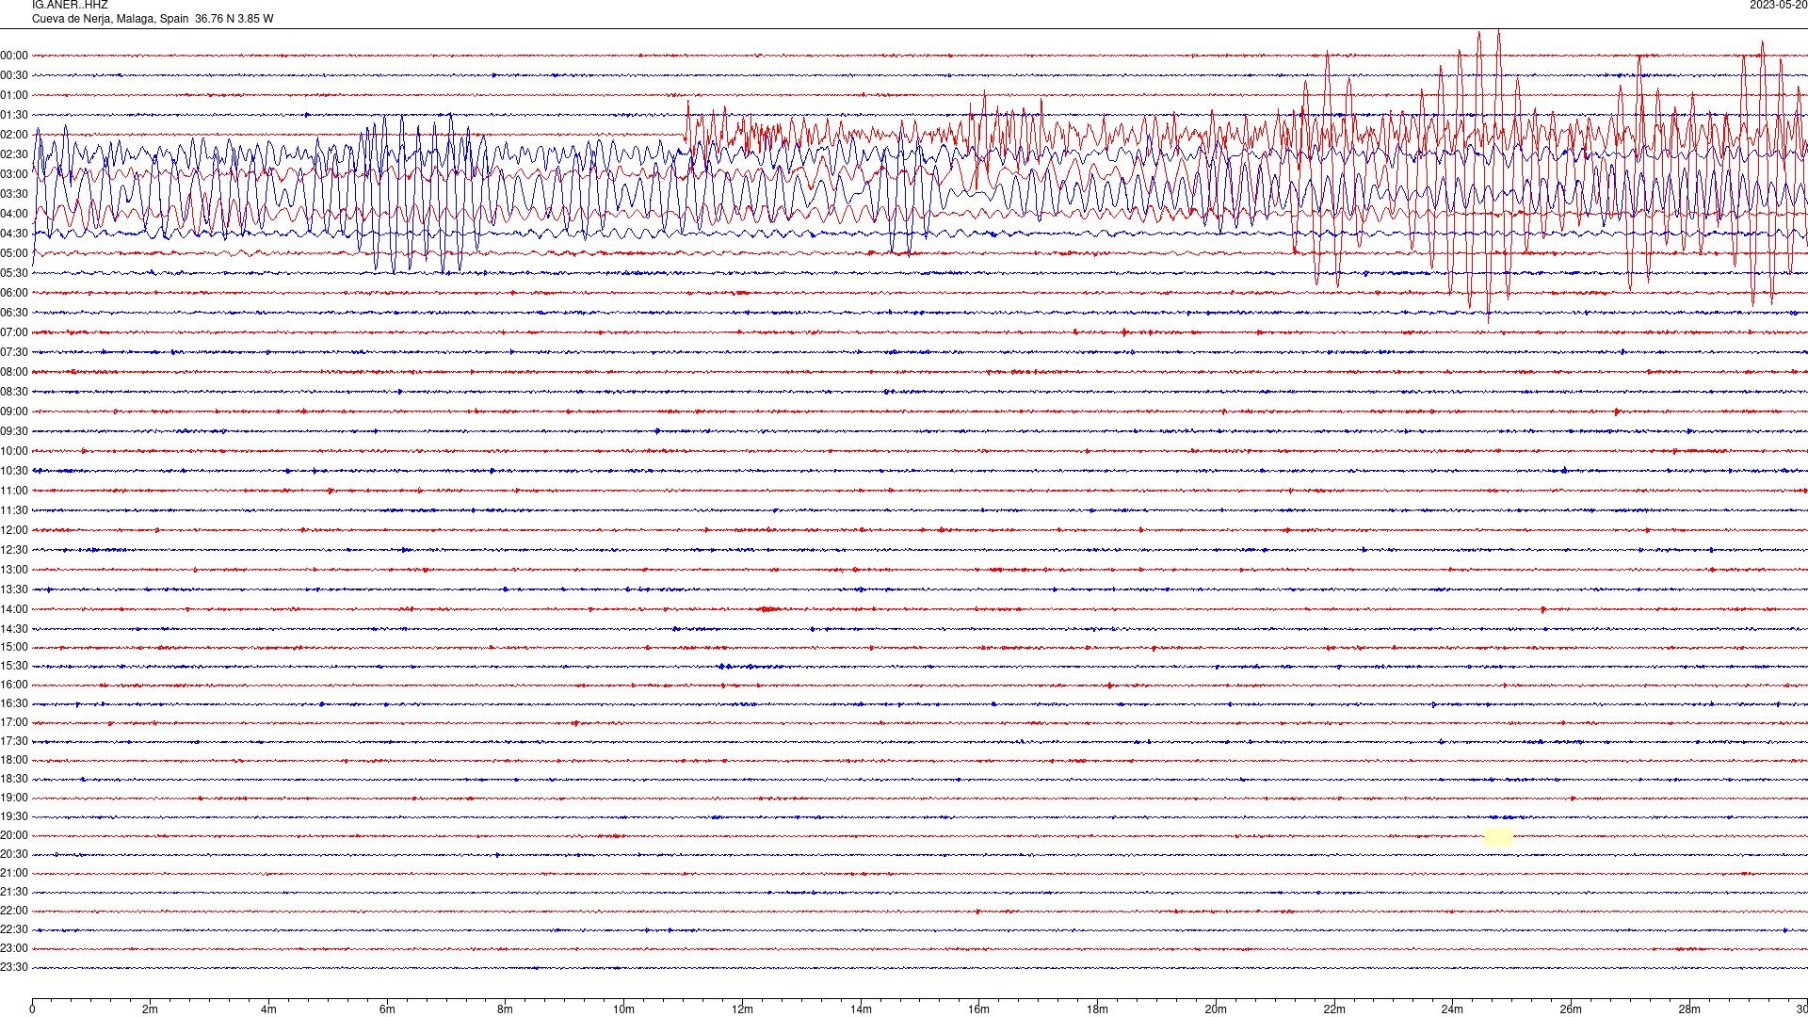Click the 20:00 time row label
Screen dimensions: 1808x1017
pyautogui.click(x=14, y=835)
